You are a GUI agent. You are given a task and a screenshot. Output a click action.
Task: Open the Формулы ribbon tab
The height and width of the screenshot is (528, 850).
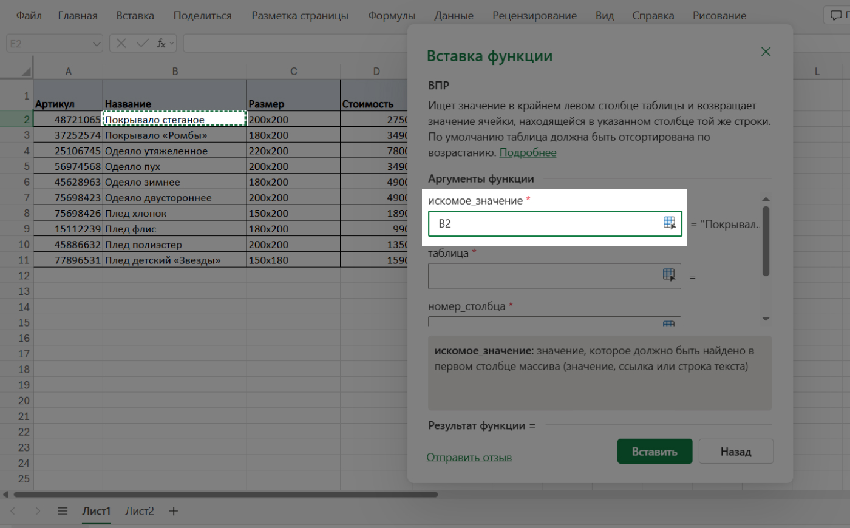tap(392, 16)
